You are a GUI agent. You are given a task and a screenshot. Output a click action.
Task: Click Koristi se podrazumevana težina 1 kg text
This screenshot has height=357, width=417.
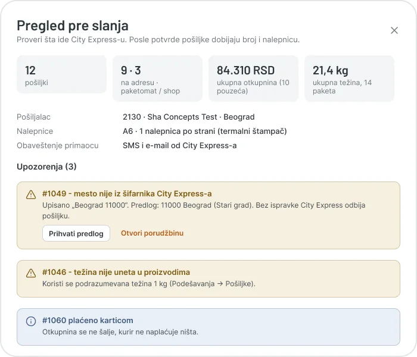pos(149,284)
